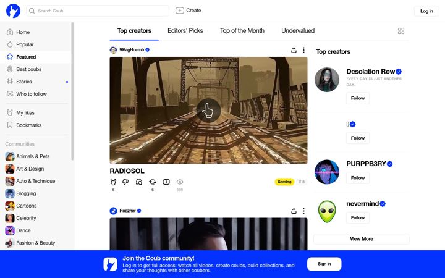The width and height of the screenshot is (445, 278).
Task: Open Best coubs in the sidebar
Action: click(35, 69)
